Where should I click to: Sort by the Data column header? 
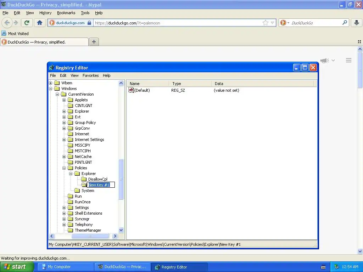pyautogui.click(x=263, y=84)
